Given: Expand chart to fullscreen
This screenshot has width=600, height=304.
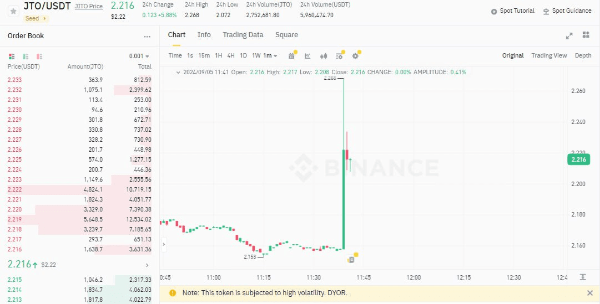Looking at the screenshot, I should (569, 35).
